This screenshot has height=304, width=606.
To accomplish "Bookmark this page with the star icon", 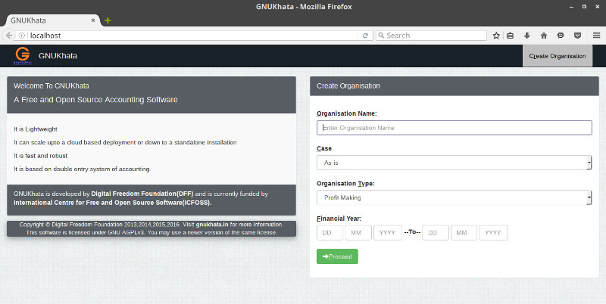I will coord(496,36).
